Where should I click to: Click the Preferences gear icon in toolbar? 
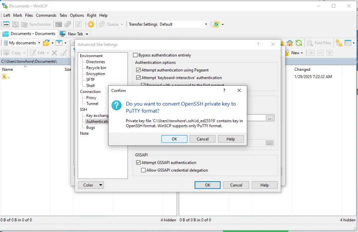(91, 24)
